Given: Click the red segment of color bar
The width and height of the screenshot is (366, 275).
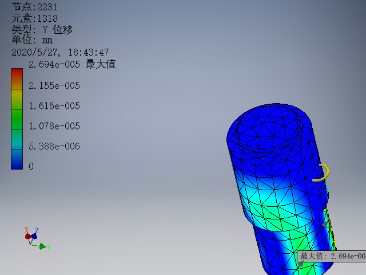Looking at the screenshot, I should click(17, 79).
